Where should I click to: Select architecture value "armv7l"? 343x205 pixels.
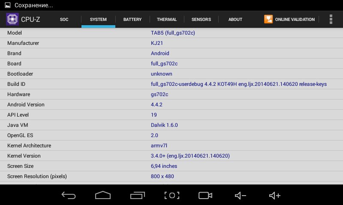click(159, 145)
